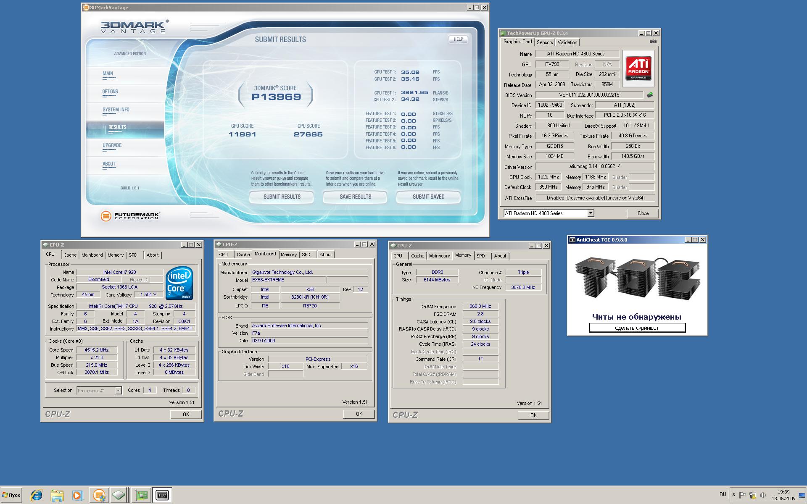
Task: Click HELP button in 3DMark Vantage
Action: (458, 39)
